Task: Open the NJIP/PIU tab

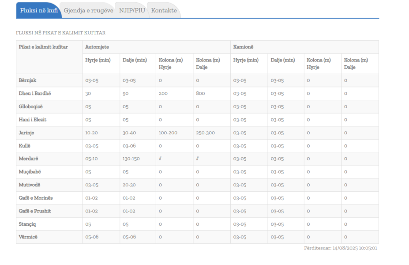Action: [x=132, y=11]
